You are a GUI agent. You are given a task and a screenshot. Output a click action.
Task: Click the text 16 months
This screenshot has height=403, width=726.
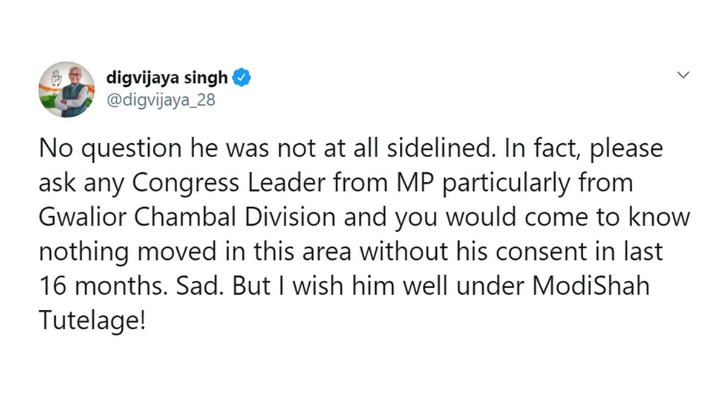(99, 285)
